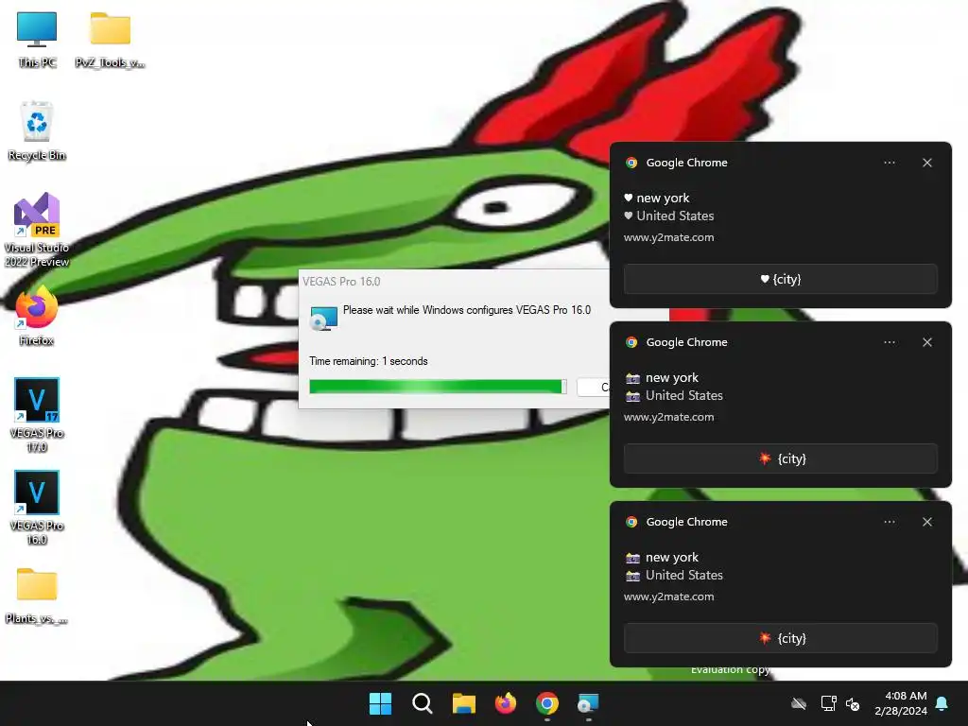
Task: Dismiss the second Chrome notification
Action: coord(927,342)
